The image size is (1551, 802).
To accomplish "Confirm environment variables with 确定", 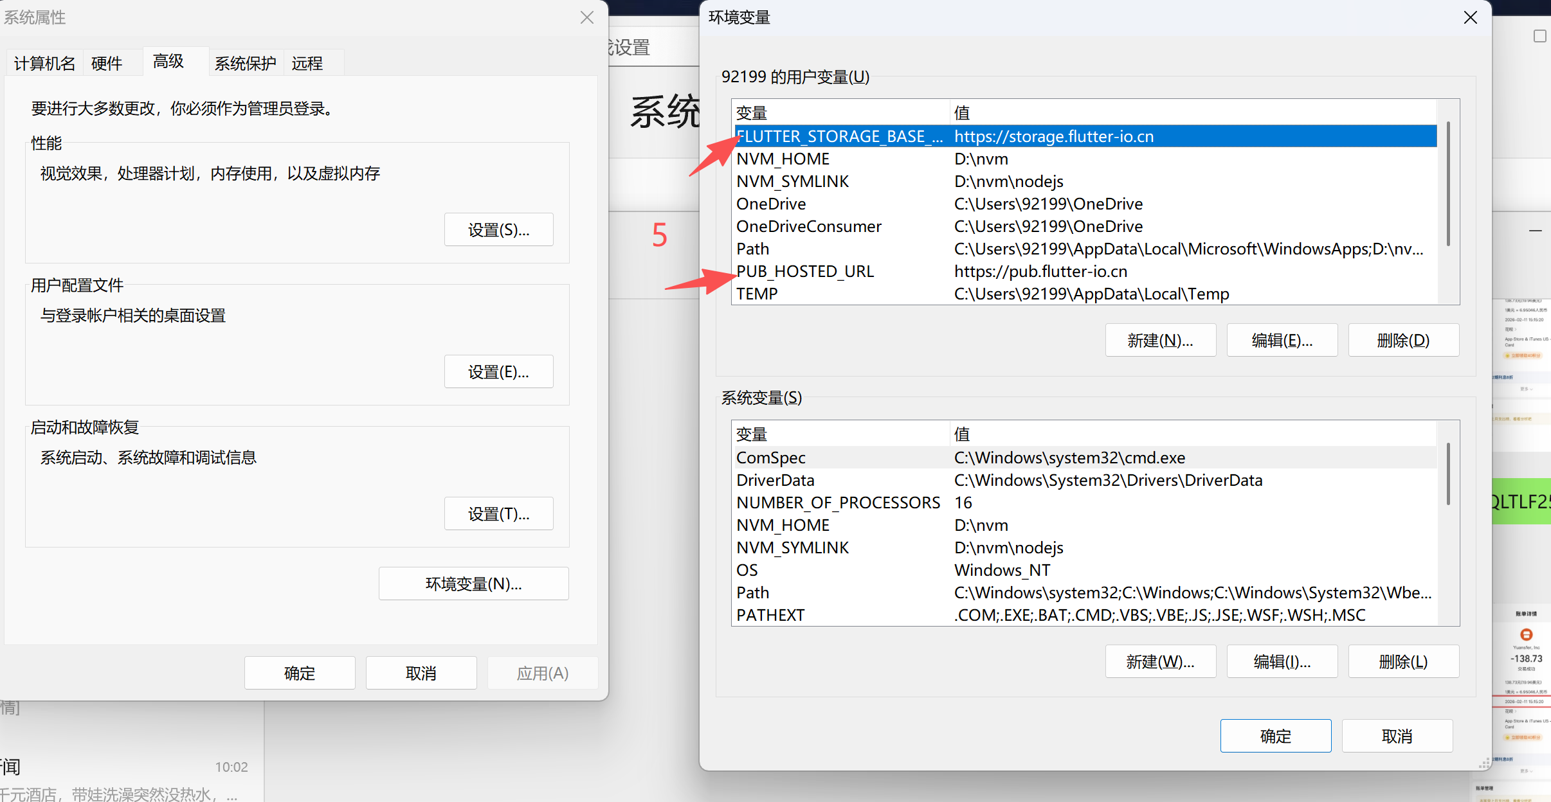I will (1275, 736).
